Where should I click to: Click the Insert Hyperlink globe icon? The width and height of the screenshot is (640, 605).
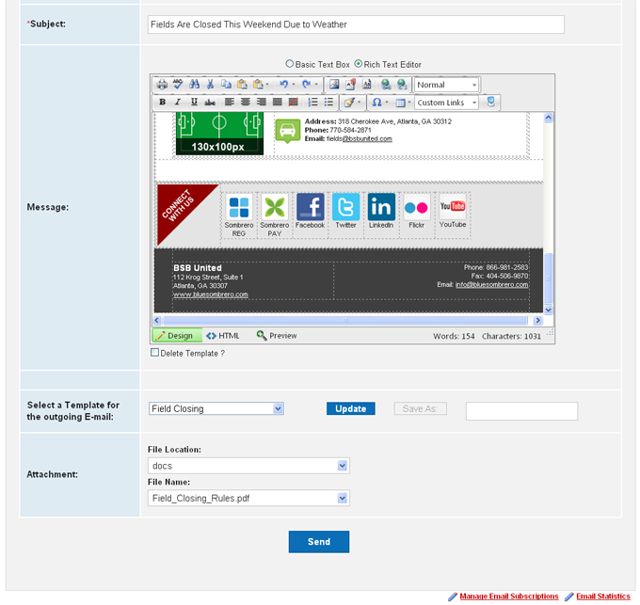(x=386, y=85)
